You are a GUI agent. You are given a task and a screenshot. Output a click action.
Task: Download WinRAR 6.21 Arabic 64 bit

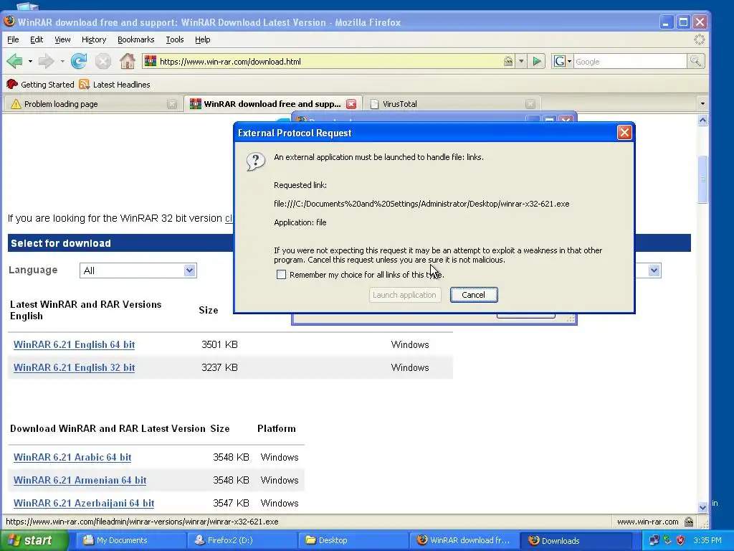72,457
